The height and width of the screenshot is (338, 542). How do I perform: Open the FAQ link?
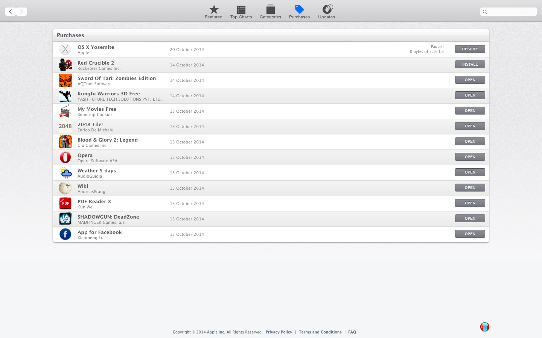[352, 332]
